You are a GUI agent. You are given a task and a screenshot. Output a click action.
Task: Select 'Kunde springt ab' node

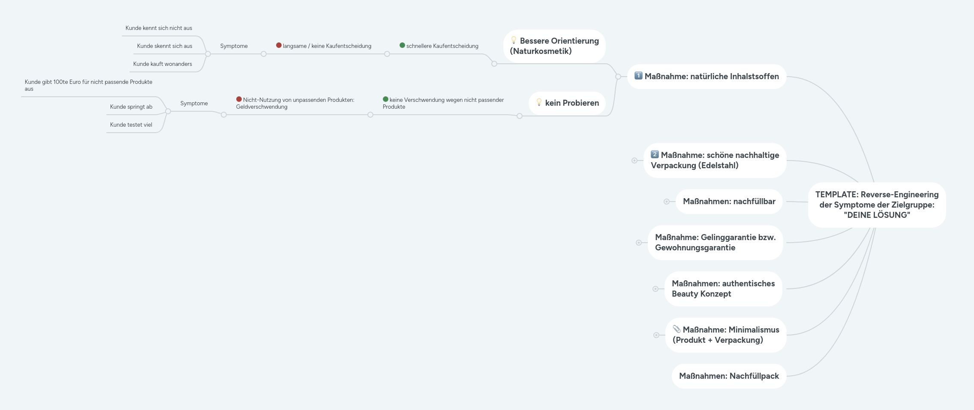tap(132, 107)
